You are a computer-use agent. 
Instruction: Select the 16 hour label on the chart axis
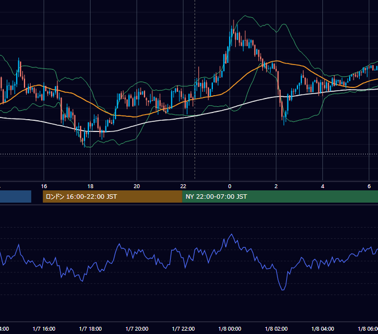44,186
